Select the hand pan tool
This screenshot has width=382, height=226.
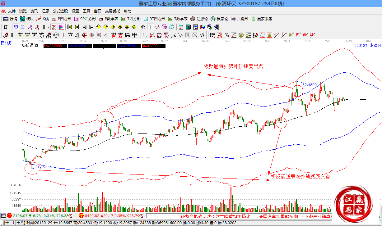click(x=143, y=27)
